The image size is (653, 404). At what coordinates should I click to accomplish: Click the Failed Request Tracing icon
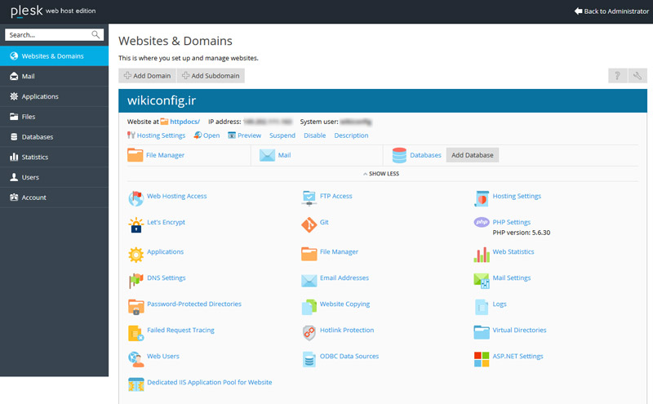135,333
